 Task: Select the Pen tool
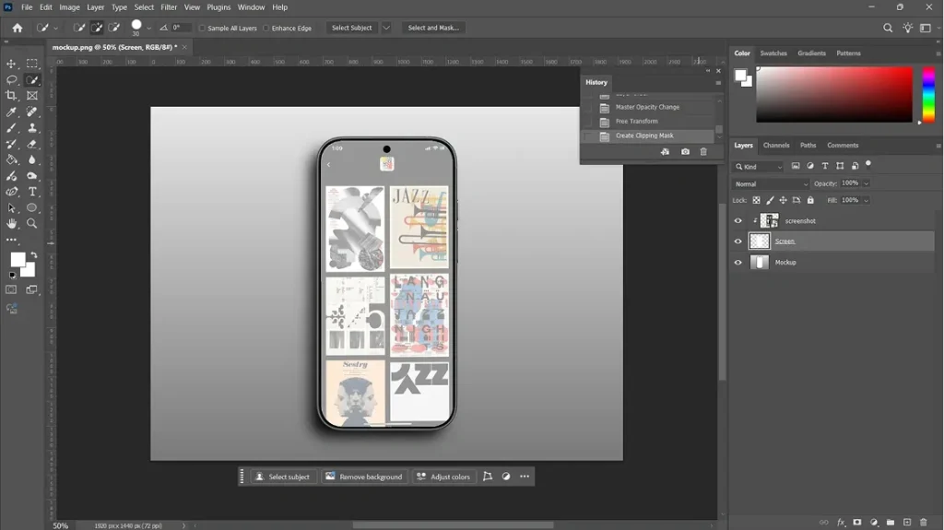pyautogui.click(x=11, y=192)
